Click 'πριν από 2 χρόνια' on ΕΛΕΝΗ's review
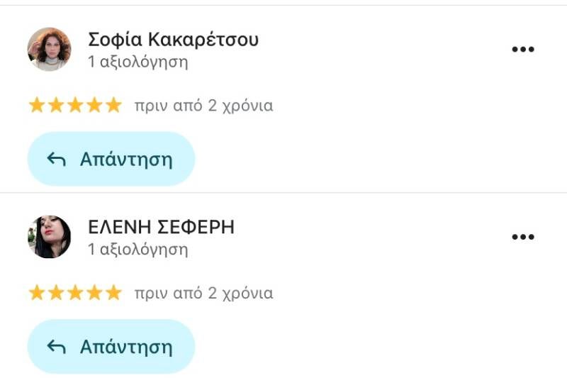The image size is (567, 378). tap(203, 294)
